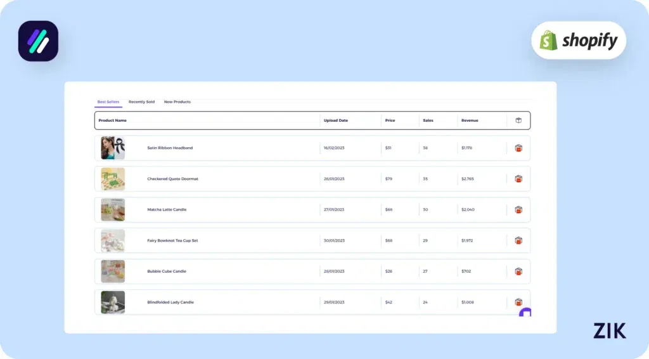Sort by Sales column header

[428, 121]
